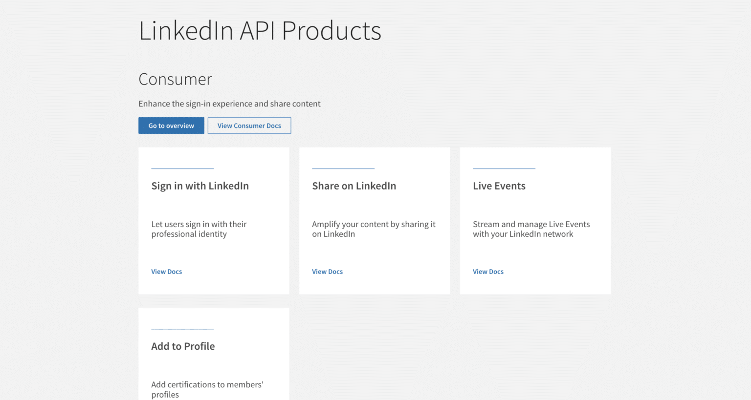Click View Docs on the Live Events card
The height and width of the screenshot is (400, 751).
[487, 272]
